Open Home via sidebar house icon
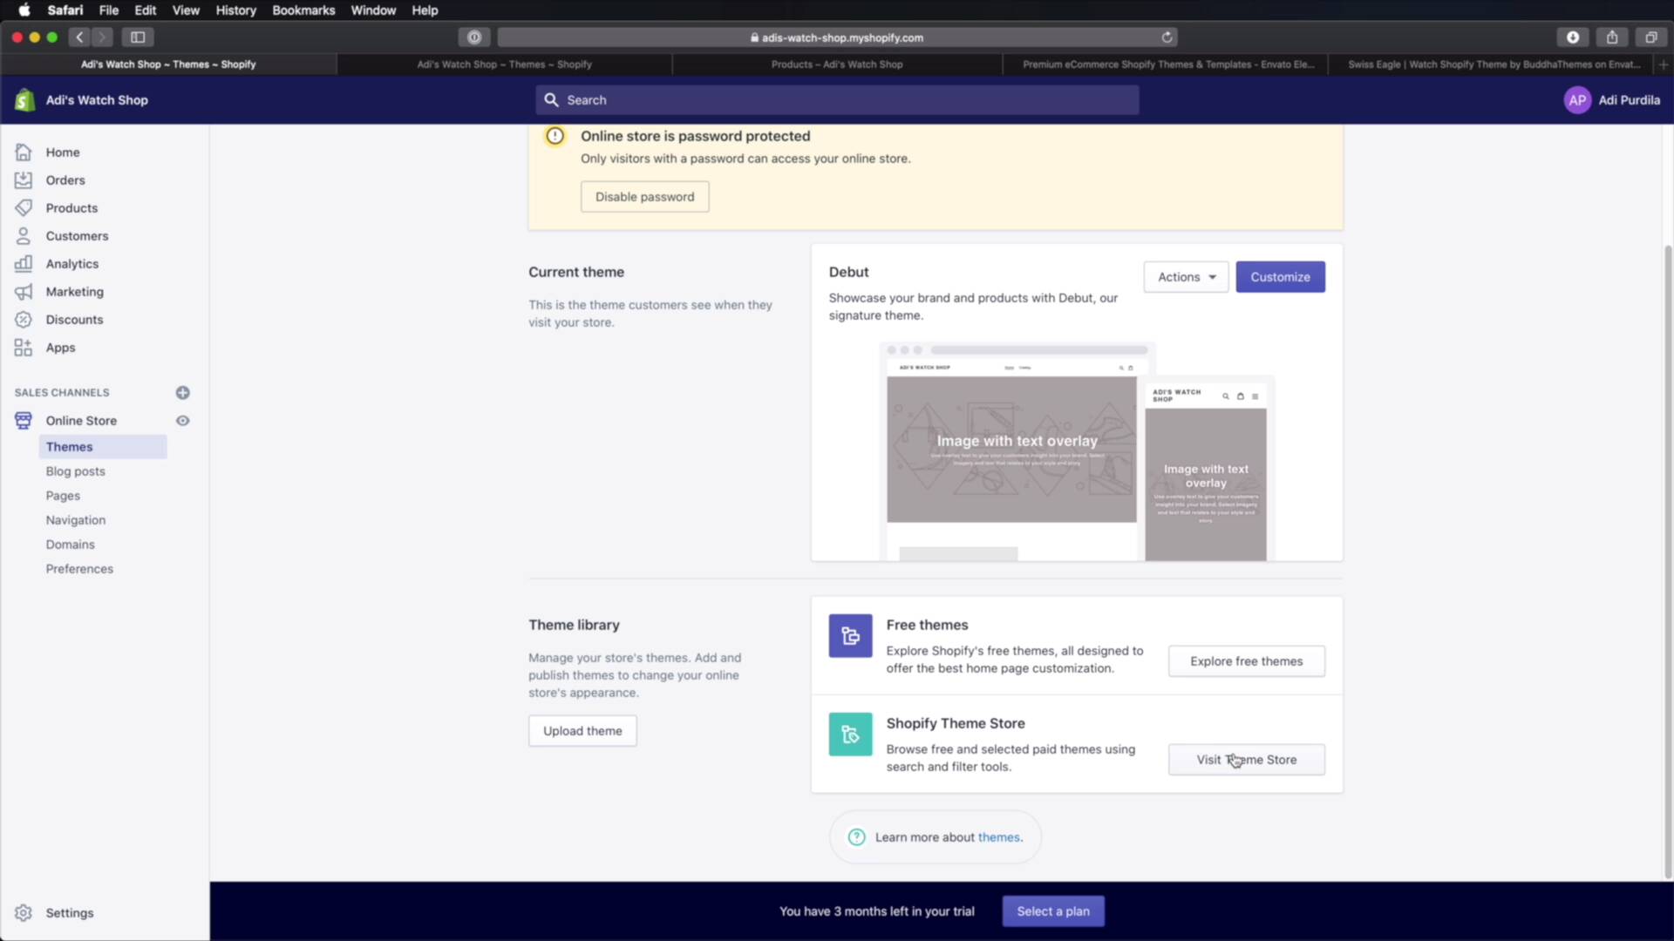Image resolution: width=1674 pixels, height=941 pixels. tap(24, 152)
